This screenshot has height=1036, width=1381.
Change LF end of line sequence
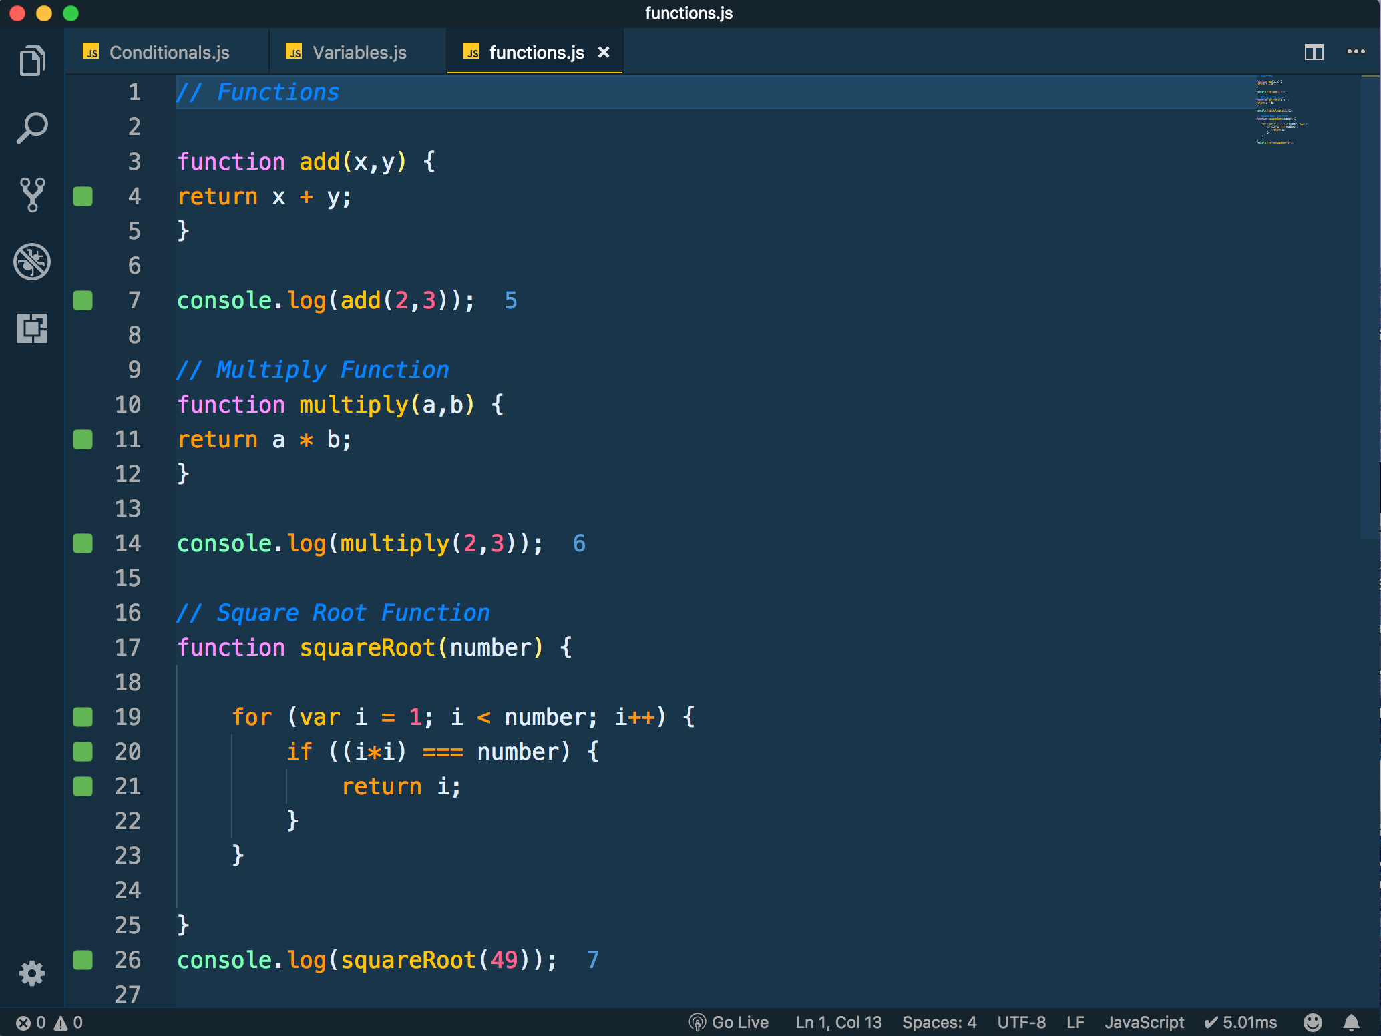(x=1075, y=1023)
